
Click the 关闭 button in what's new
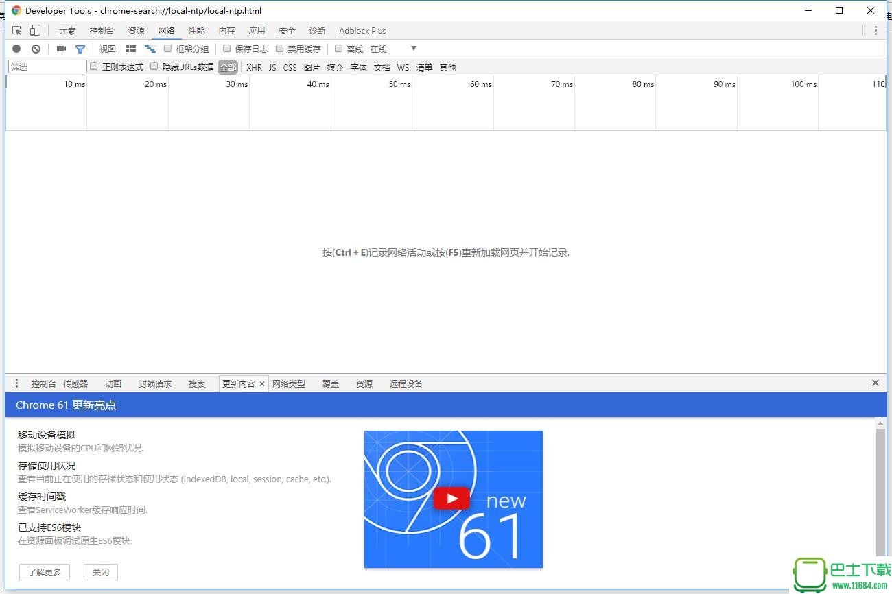point(101,572)
